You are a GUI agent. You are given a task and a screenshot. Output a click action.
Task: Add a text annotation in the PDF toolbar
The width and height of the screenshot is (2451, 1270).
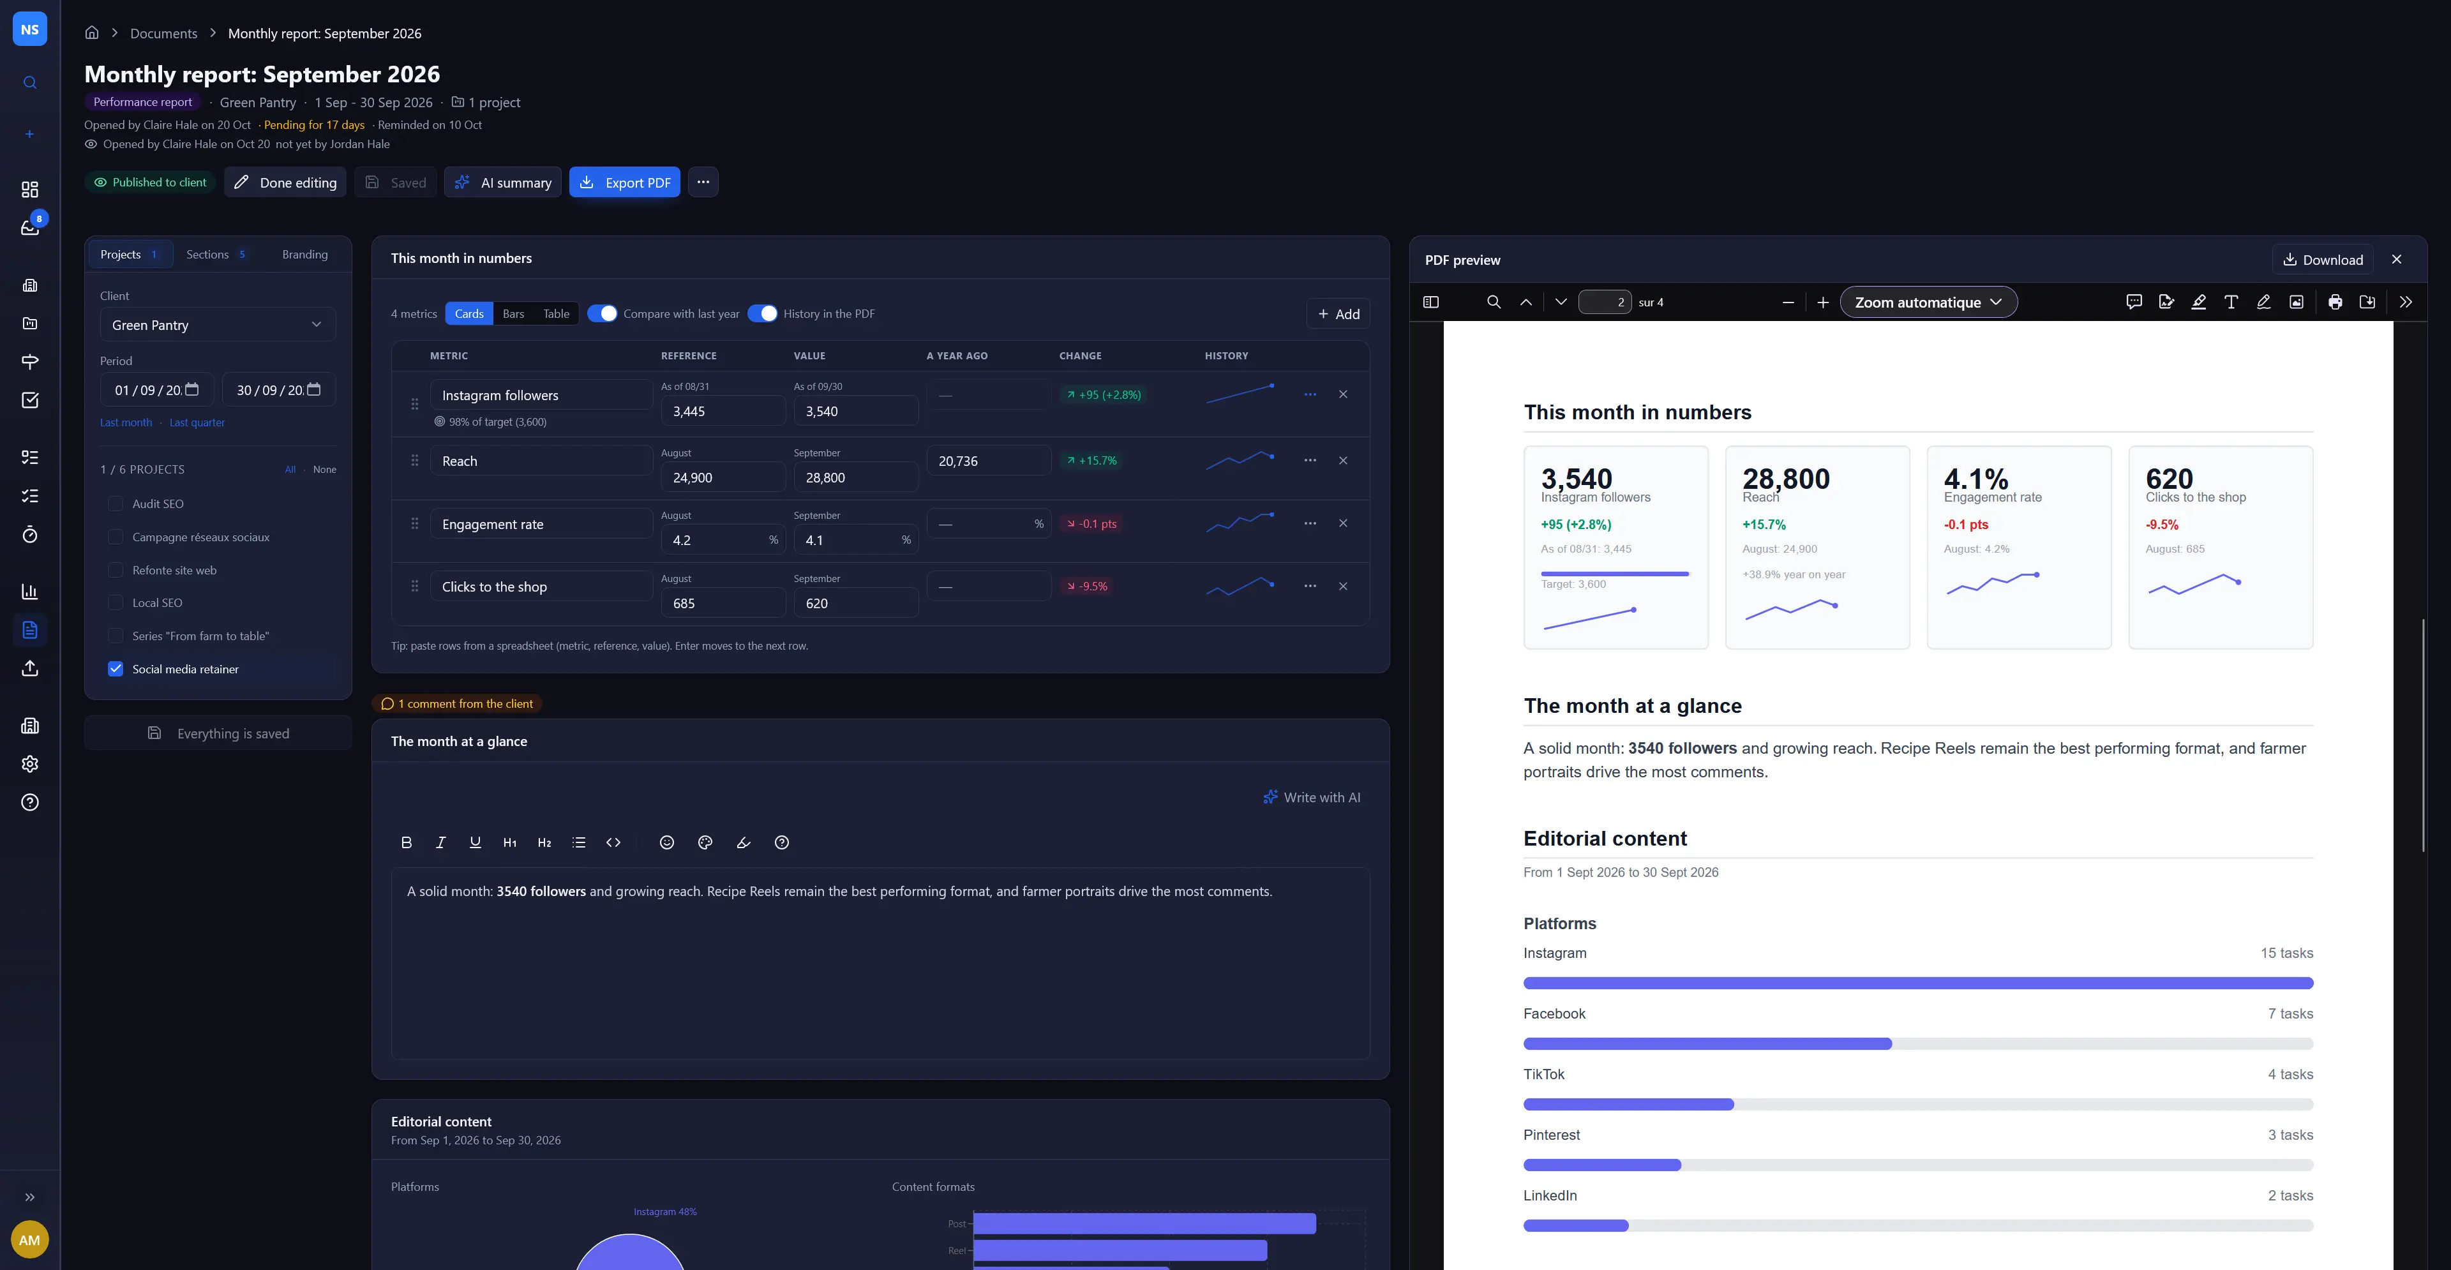(2230, 303)
